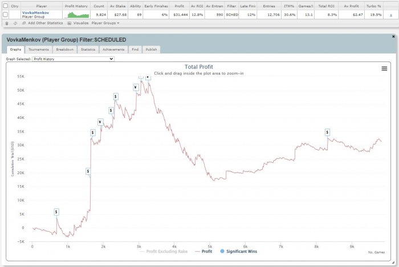
Task: Click the $ win marker past 8k games
Action: [x=327, y=132]
